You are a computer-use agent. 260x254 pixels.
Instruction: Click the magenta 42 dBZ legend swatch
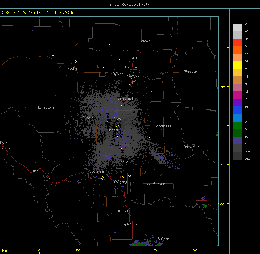(237, 95)
